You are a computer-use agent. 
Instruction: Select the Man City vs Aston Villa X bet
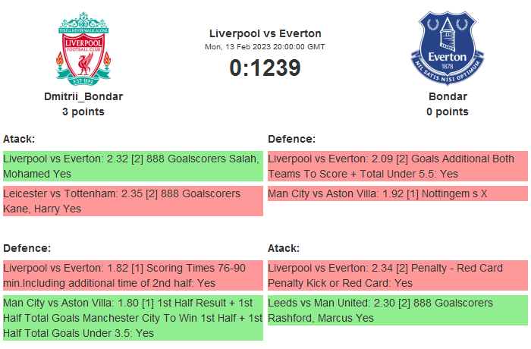pos(397,193)
